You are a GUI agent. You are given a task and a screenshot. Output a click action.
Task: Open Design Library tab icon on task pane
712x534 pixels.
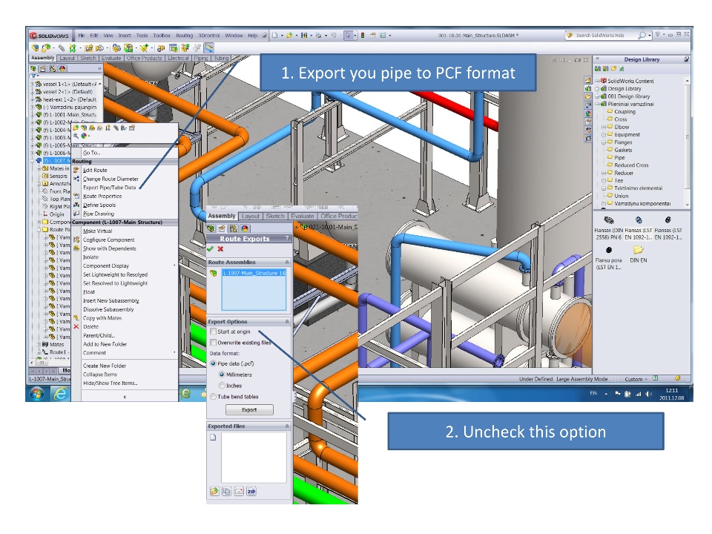(x=588, y=88)
